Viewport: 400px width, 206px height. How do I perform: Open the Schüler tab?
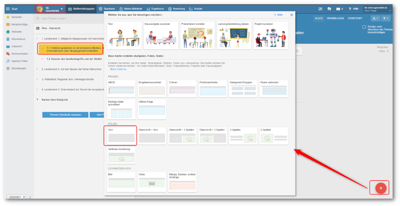[x=195, y=9]
